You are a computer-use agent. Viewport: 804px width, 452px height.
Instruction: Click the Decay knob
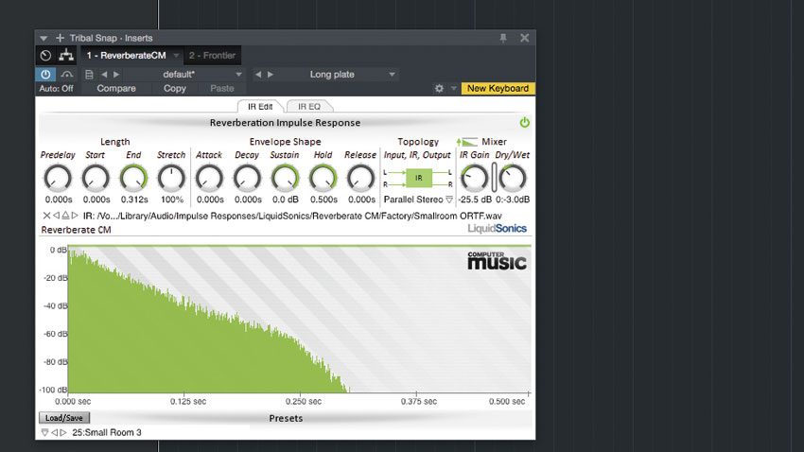248,179
